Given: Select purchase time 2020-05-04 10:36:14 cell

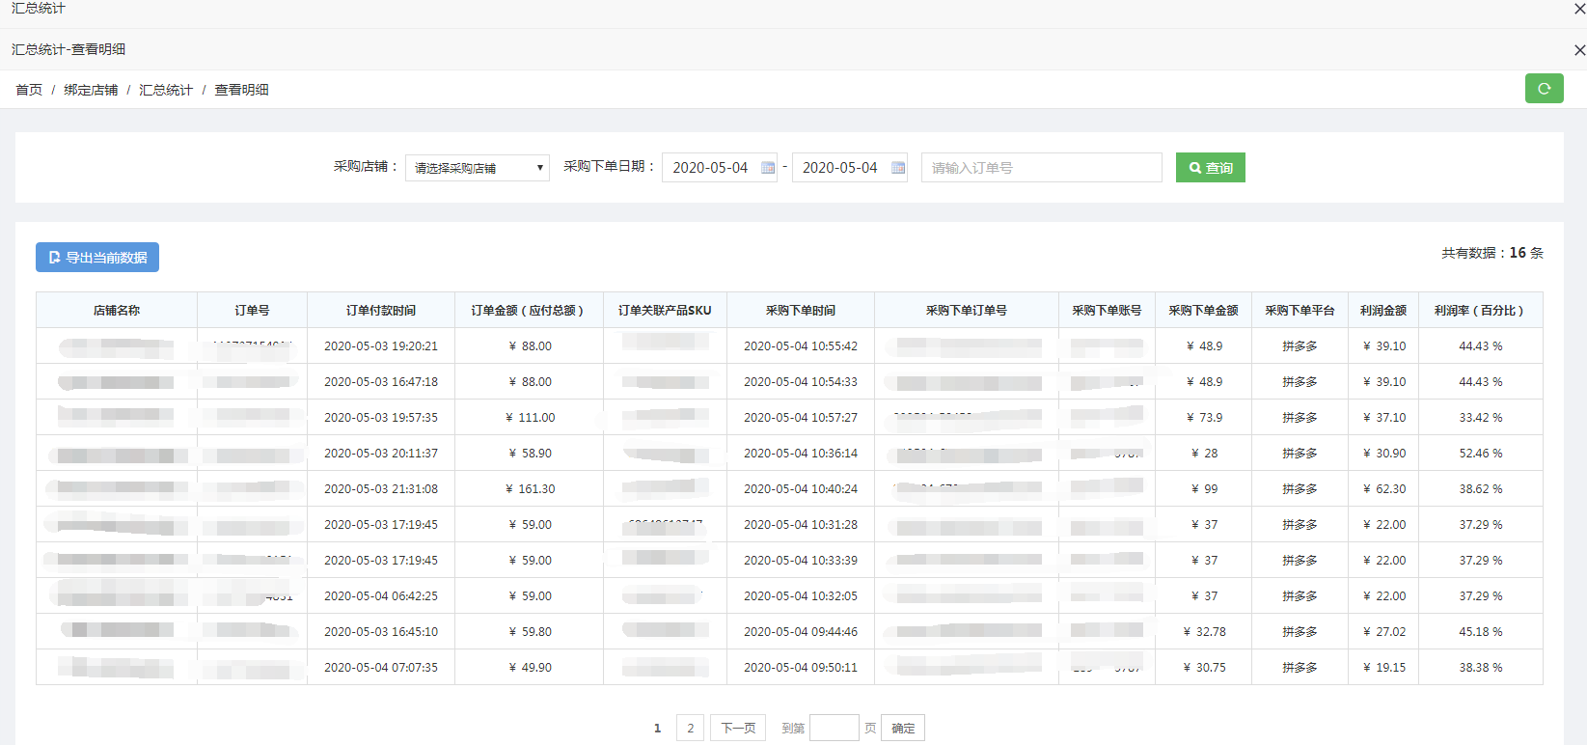Looking at the screenshot, I should 801,454.
